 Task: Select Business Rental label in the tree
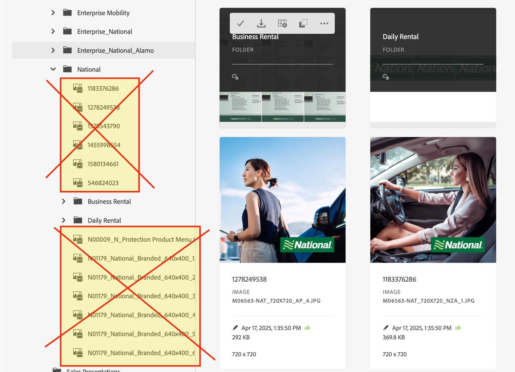(x=109, y=201)
